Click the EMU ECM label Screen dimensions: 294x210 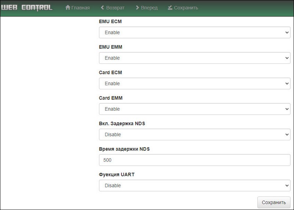(x=110, y=21)
